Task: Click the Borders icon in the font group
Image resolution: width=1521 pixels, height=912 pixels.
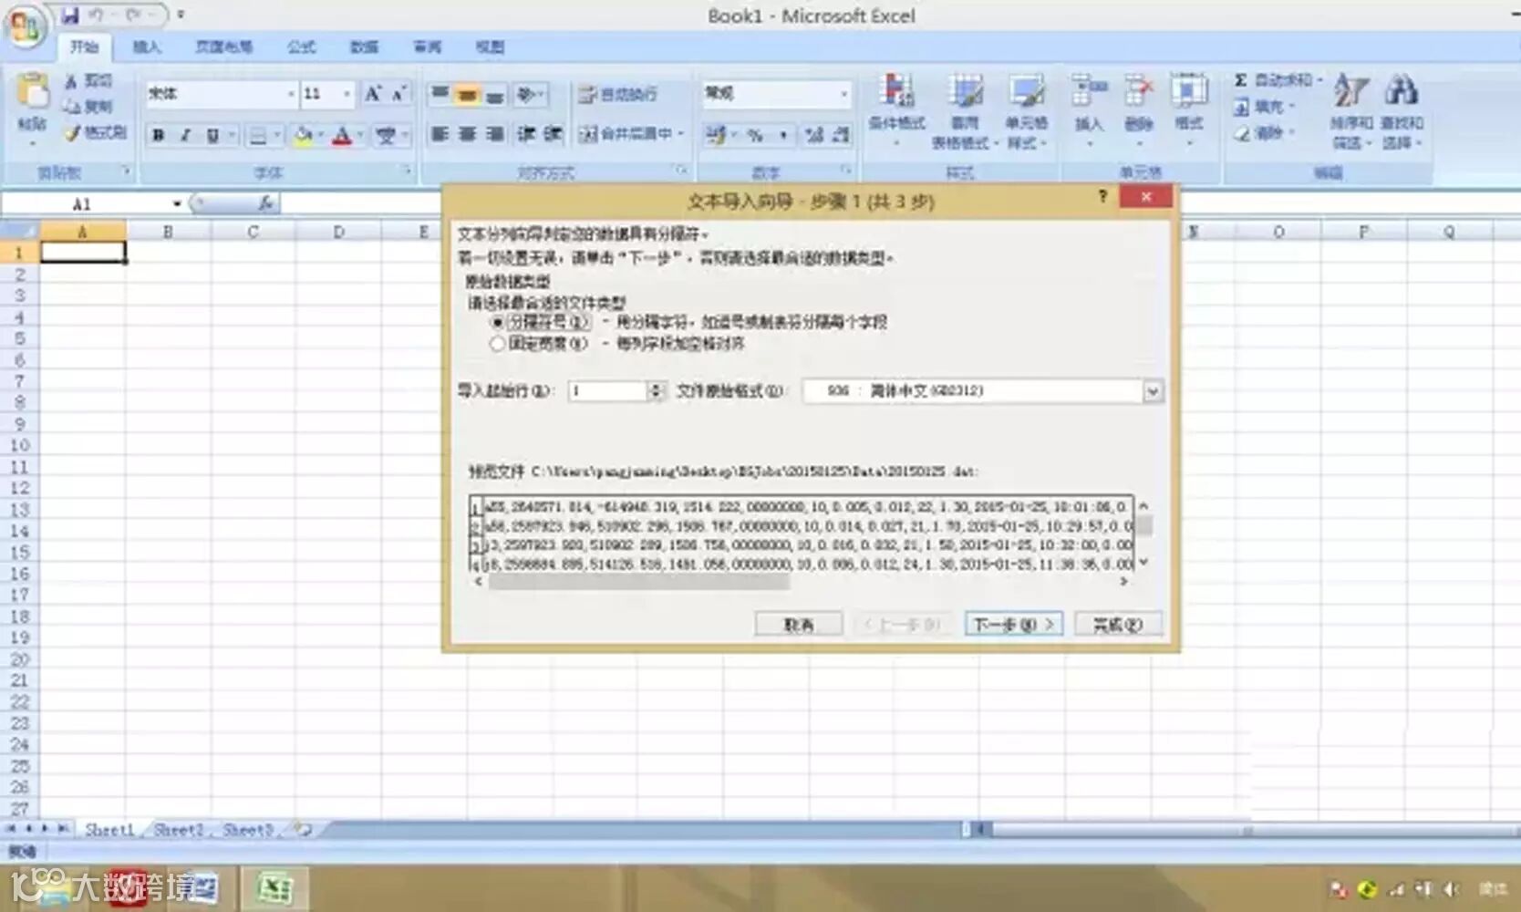Action: pyautogui.click(x=259, y=136)
